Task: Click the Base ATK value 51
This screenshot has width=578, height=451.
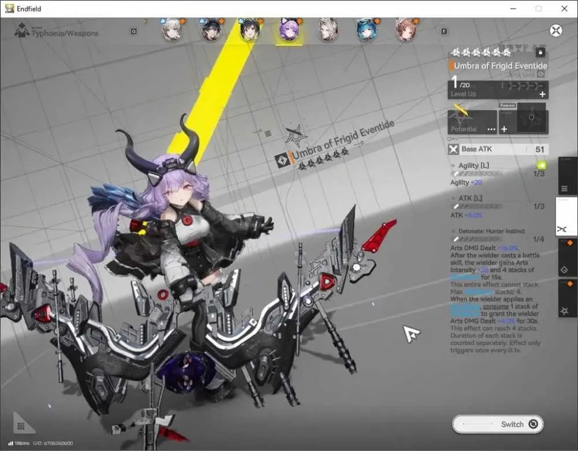Action: tap(540, 149)
